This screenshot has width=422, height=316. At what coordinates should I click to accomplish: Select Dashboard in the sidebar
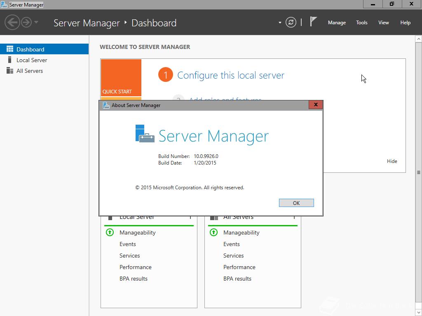(44, 49)
